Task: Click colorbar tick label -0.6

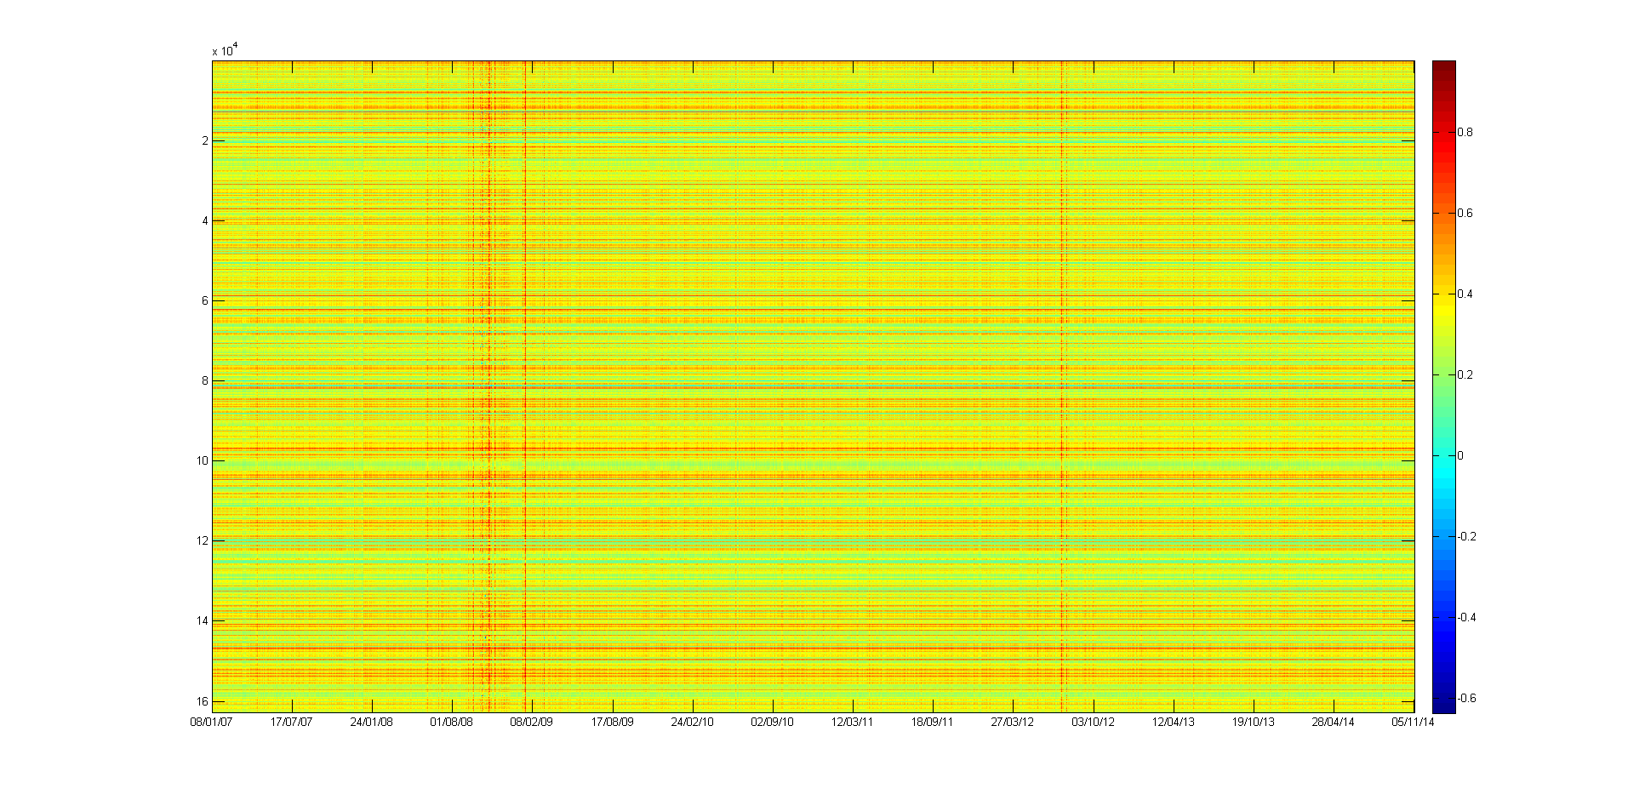Action: point(1467,699)
